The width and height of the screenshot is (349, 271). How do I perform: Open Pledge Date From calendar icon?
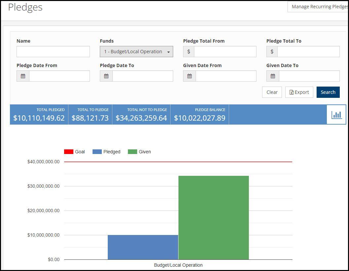(23, 76)
